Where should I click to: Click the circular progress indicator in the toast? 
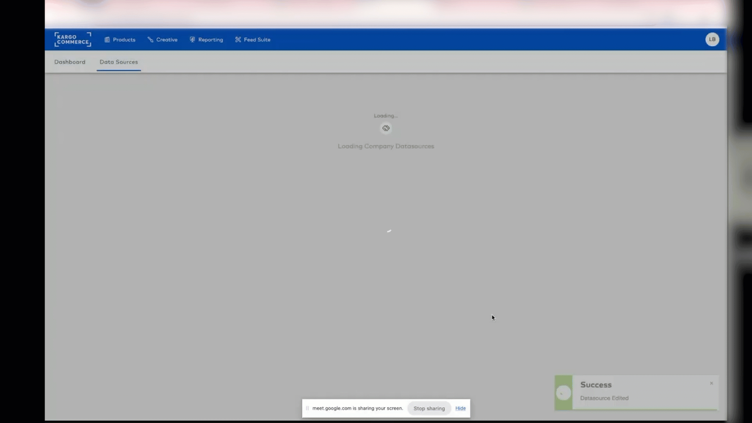click(563, 393)
